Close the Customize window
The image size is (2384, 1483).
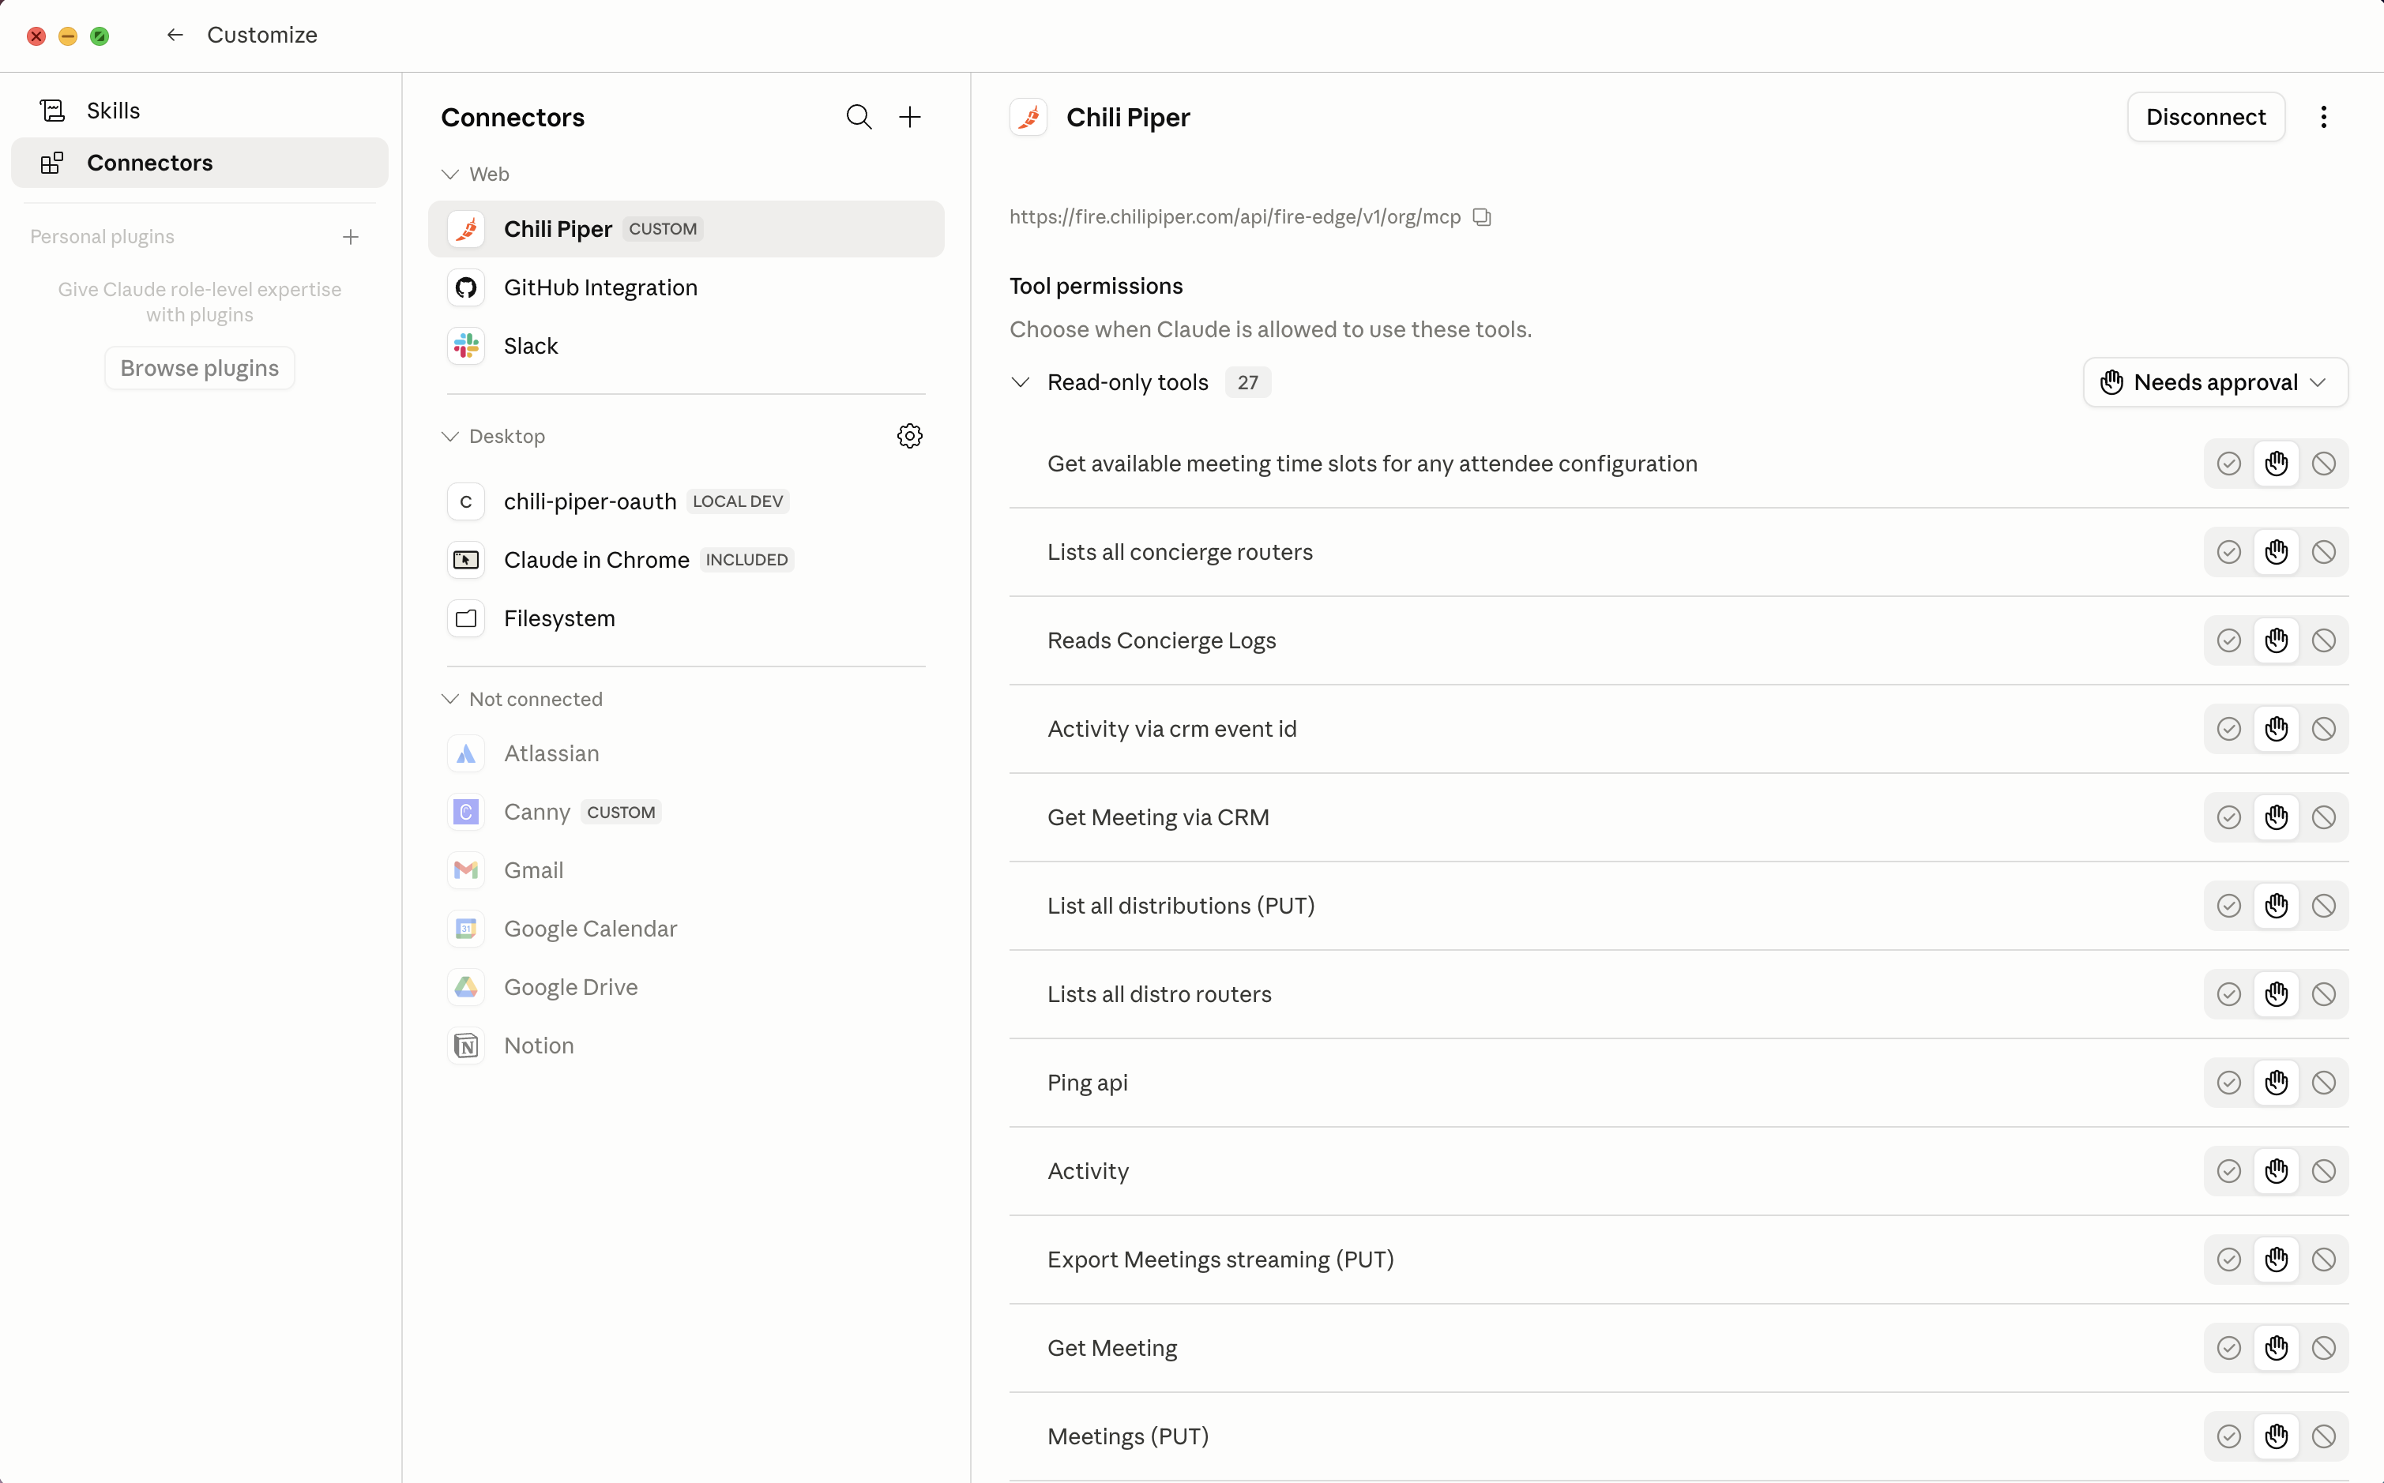click(36, 36)
